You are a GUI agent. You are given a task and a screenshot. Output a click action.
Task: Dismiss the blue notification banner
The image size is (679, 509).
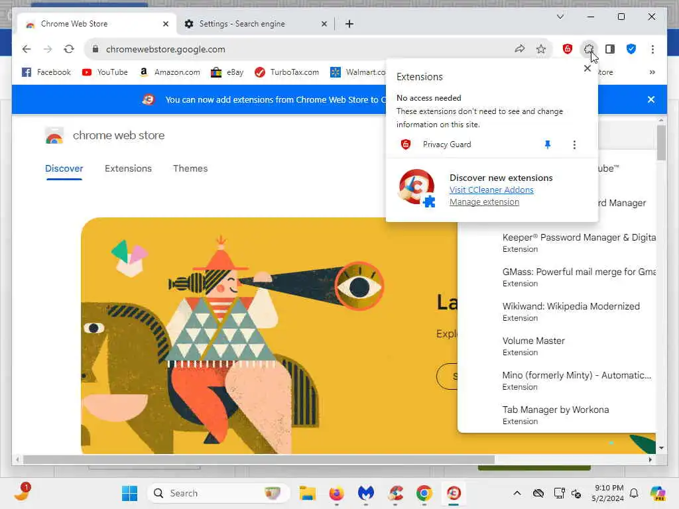coord(651,99)
